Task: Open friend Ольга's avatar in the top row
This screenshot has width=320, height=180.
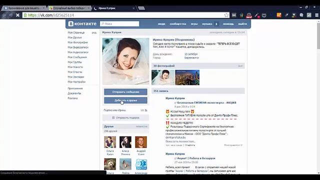Action: [110, 142]
